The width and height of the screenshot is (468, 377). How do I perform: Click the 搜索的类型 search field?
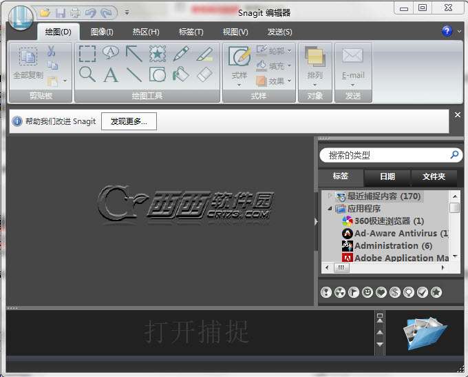pyautogui.click(x=385, y=156)
